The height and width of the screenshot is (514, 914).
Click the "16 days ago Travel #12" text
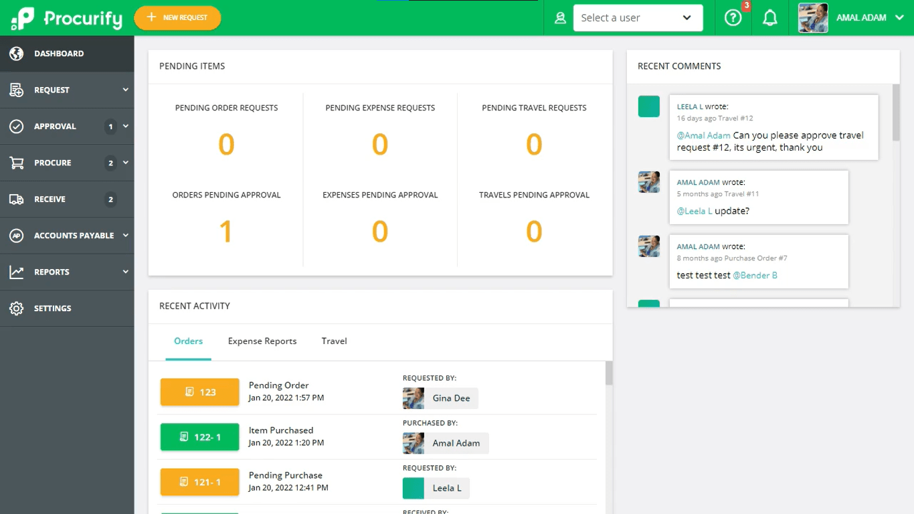click(715, 118)
